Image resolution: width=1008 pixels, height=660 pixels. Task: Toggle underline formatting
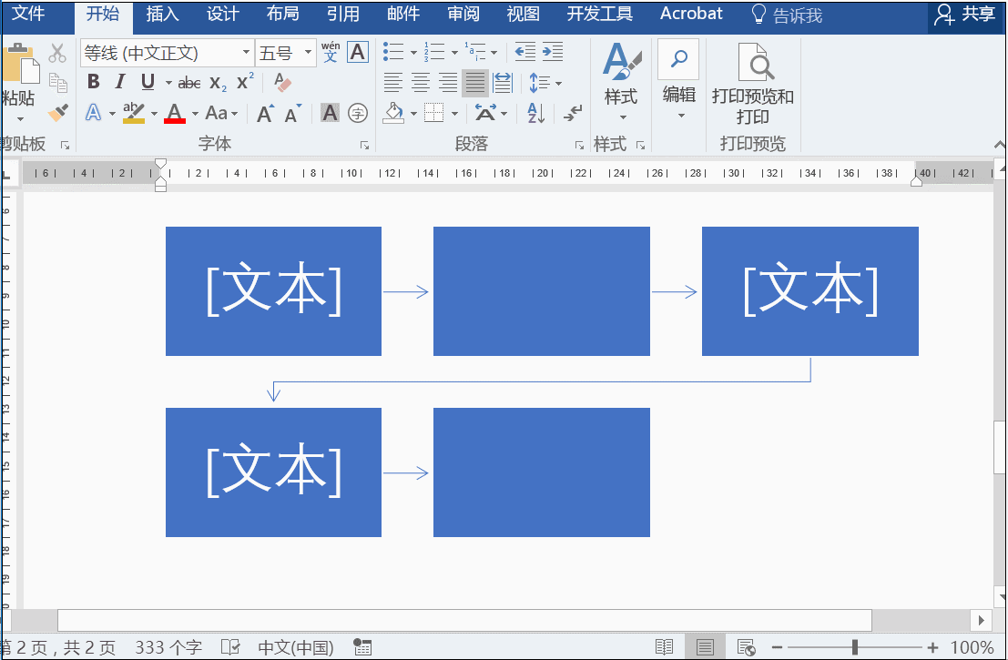[x=148, y=82]
